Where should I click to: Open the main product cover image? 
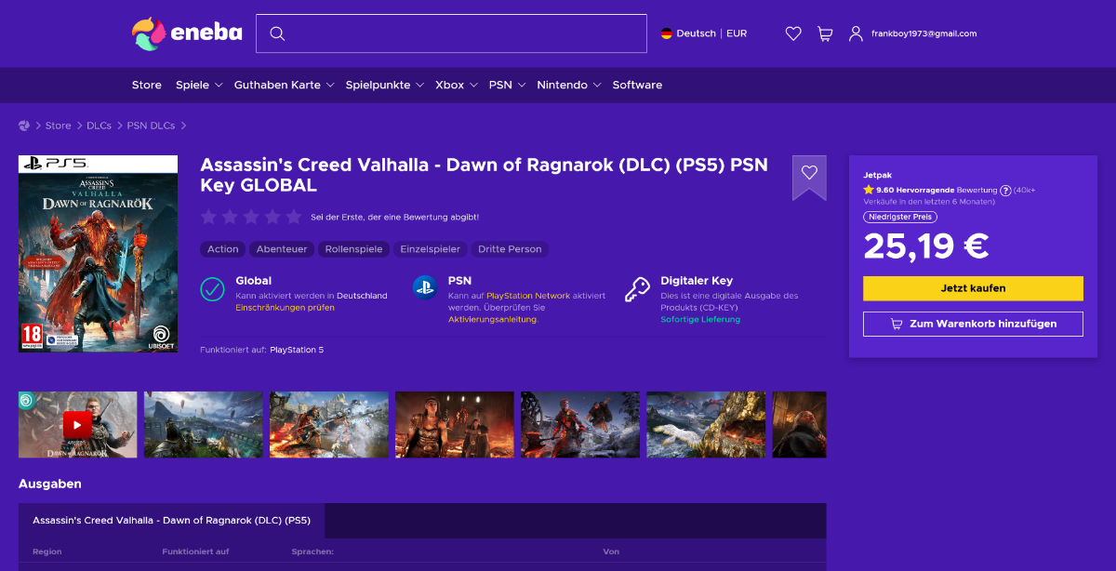[98, 254]
